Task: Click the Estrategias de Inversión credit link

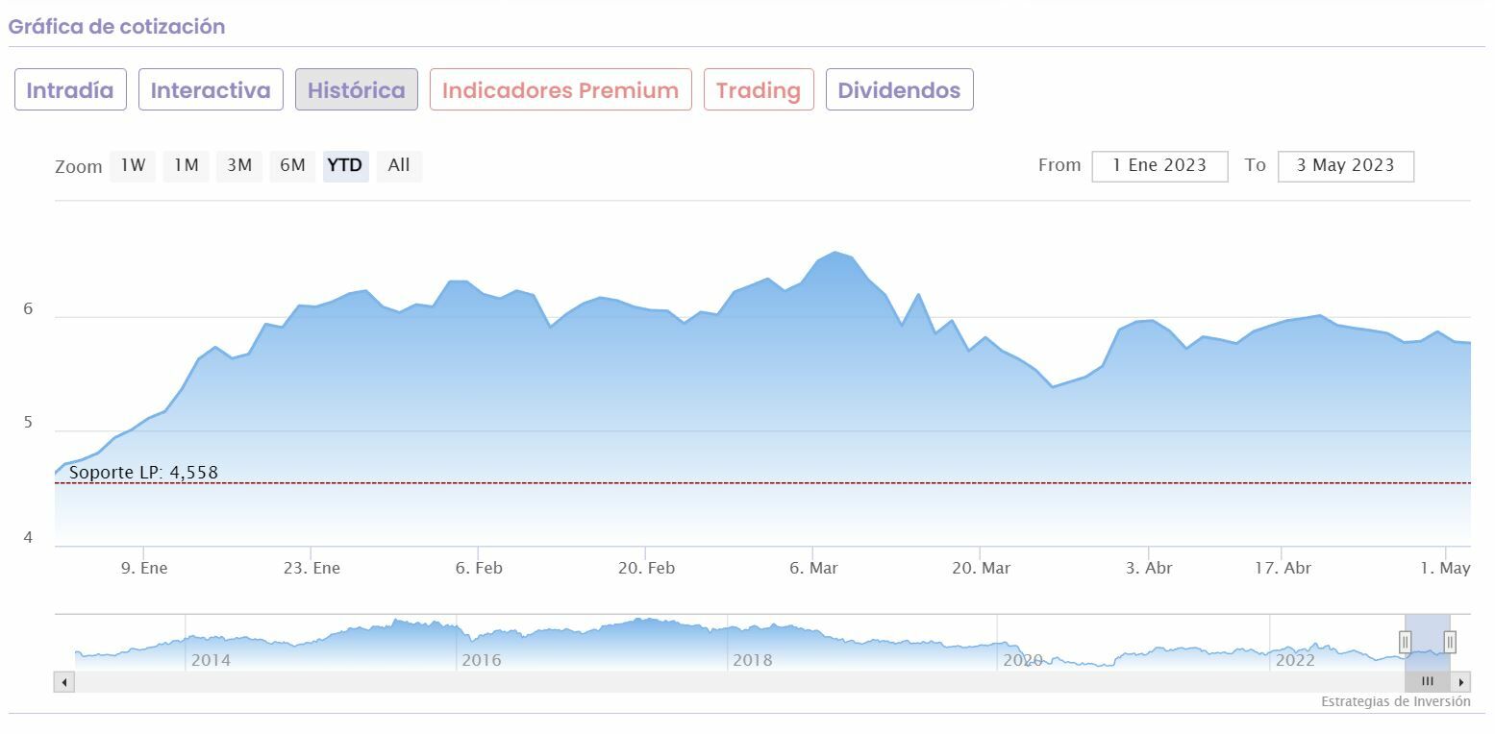Action: 1395,701
